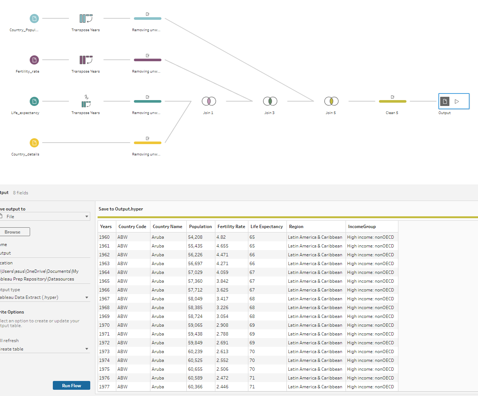Open Transpose Years pivot step after Life_expectancy
This screenshot has height=396, width=478.
[x=86, y=101]
